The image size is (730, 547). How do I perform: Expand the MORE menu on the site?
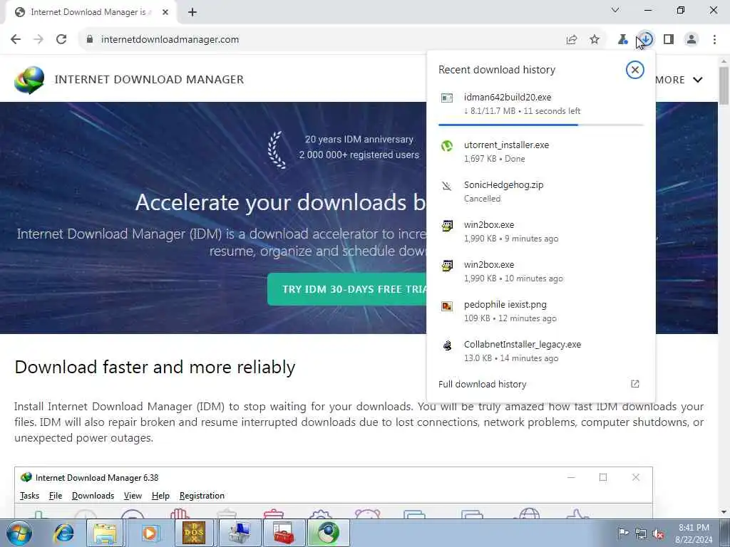pyautogui.click(x=679, y=80)
